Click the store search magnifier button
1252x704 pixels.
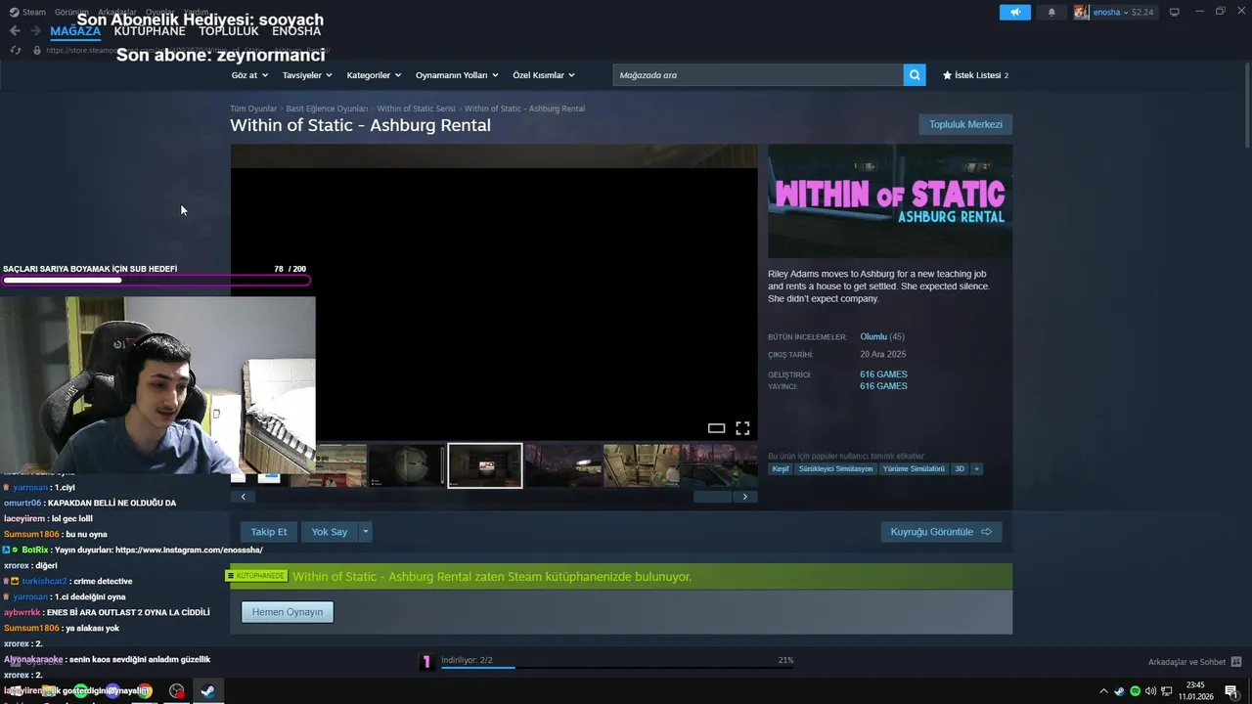(x=915, y=75)
